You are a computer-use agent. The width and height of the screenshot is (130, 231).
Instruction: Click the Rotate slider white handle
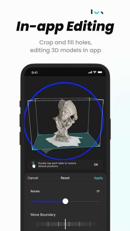click(x=65, y=201)
